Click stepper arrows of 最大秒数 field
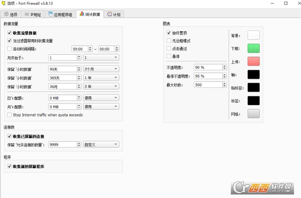The height and width of the screenshot is (198, 301). tap(225, 85)
